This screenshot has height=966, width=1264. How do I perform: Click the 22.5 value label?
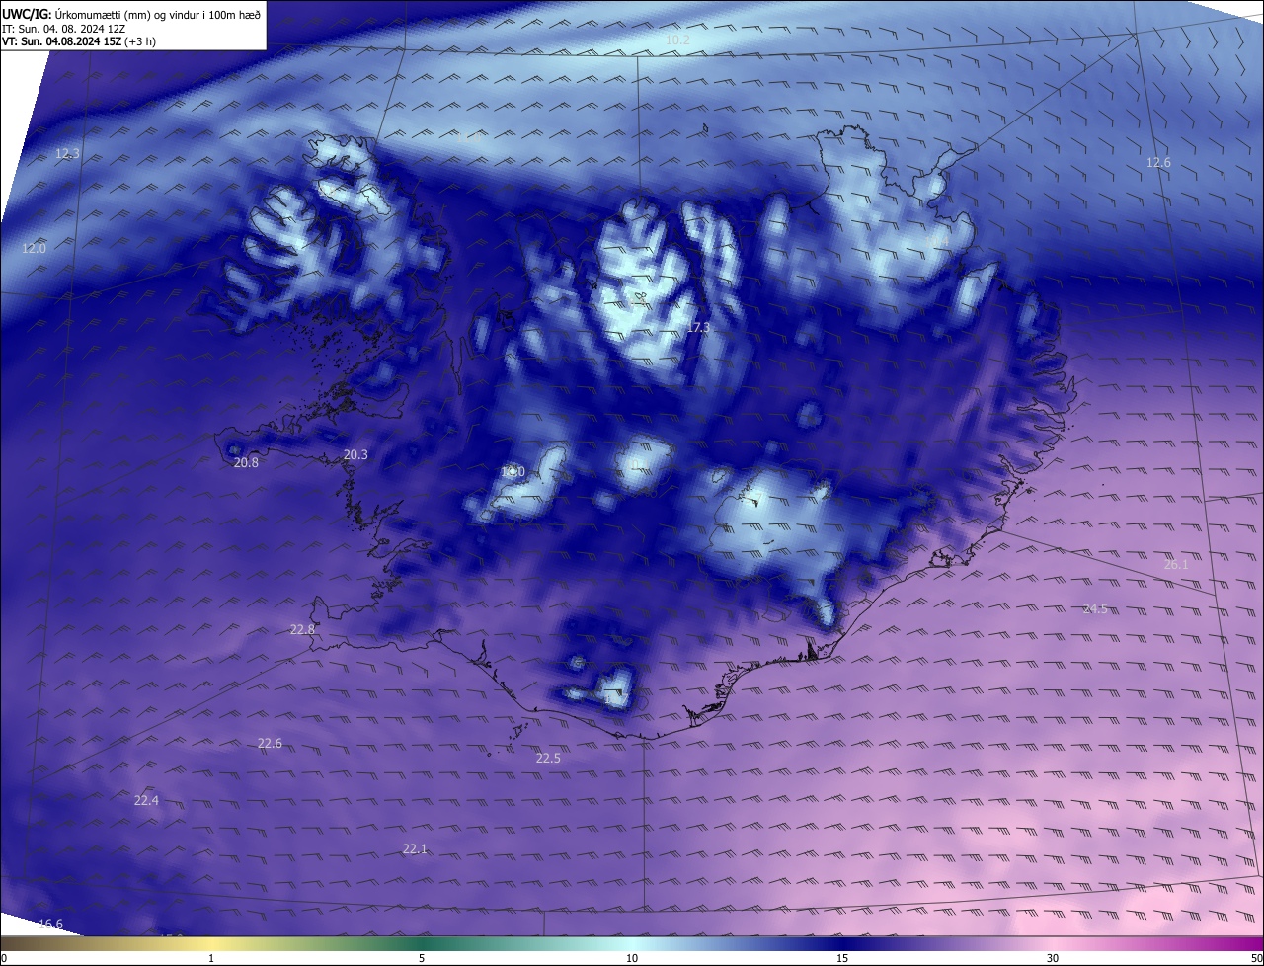coord(548,758)
